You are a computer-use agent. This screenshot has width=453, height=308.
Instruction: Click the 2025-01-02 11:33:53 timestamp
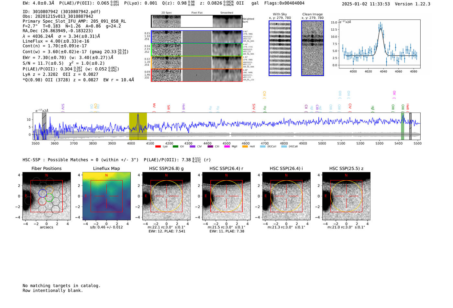coord(366,4)
